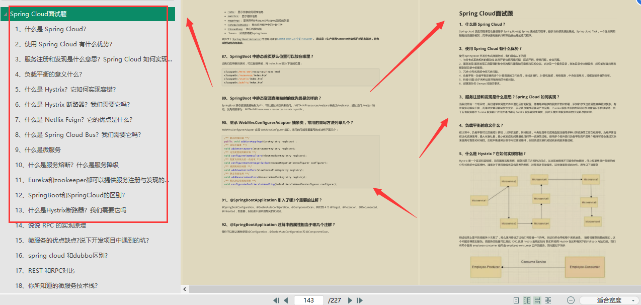
Task: Select Spring Cloud面试题 bookmark heading
Action: pyautogui.click(x=38, y=14)
